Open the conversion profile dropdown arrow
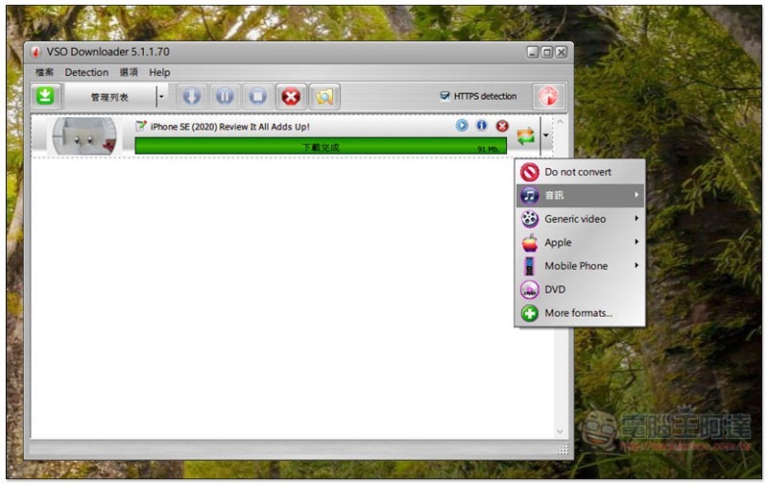768x485 pixels. pyautogui.click(x=545, y=135)
